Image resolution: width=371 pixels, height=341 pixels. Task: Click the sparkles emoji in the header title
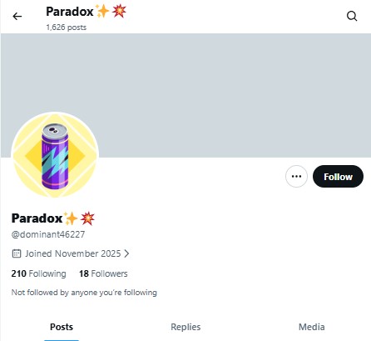[102, 12]
